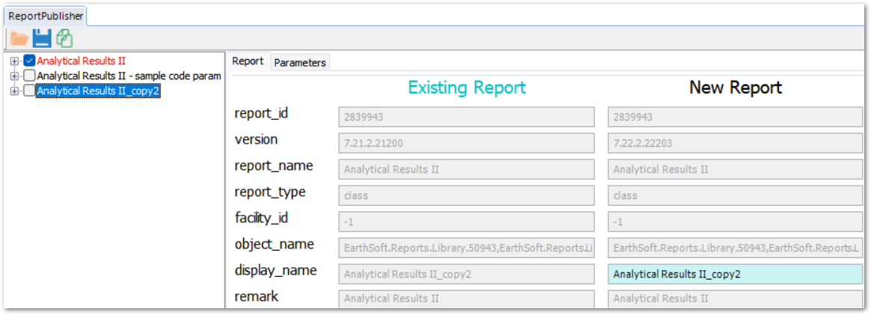Select the highlighted Analytical Results II_copy2 item
This screenshot has height=315, width=871.
coord(98,91)
